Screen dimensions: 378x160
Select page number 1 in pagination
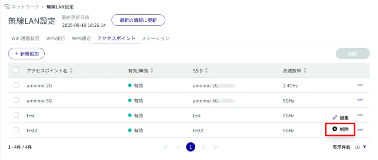pyautogui.click(x=190, y=147)
